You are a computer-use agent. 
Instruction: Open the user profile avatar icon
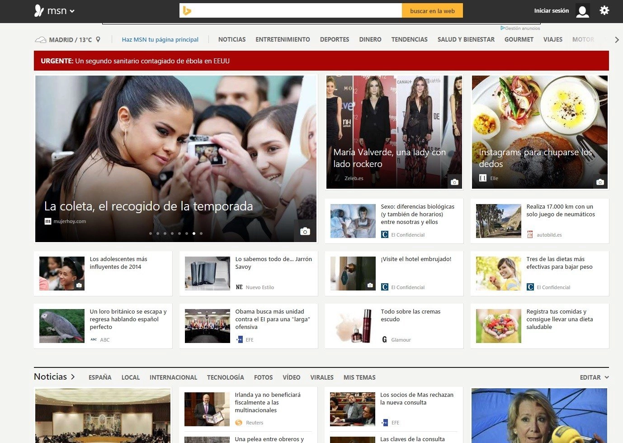[x=583, y=11]
